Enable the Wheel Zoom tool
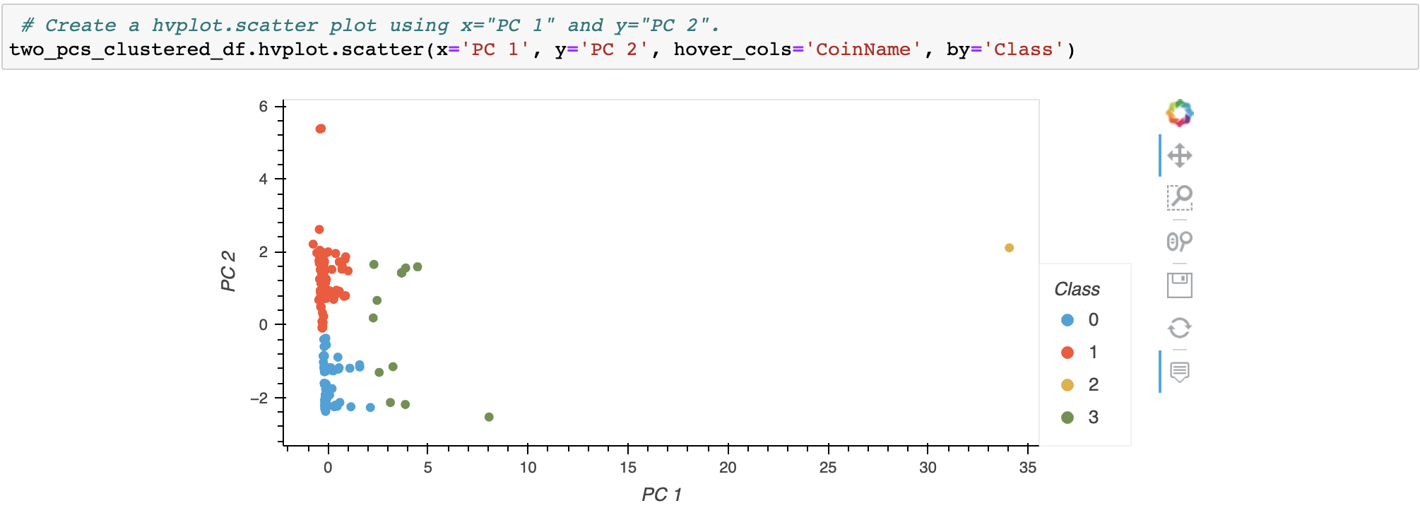This screenshot has width=1420, height=520. pyautogui.click(x=1179, y=242)
